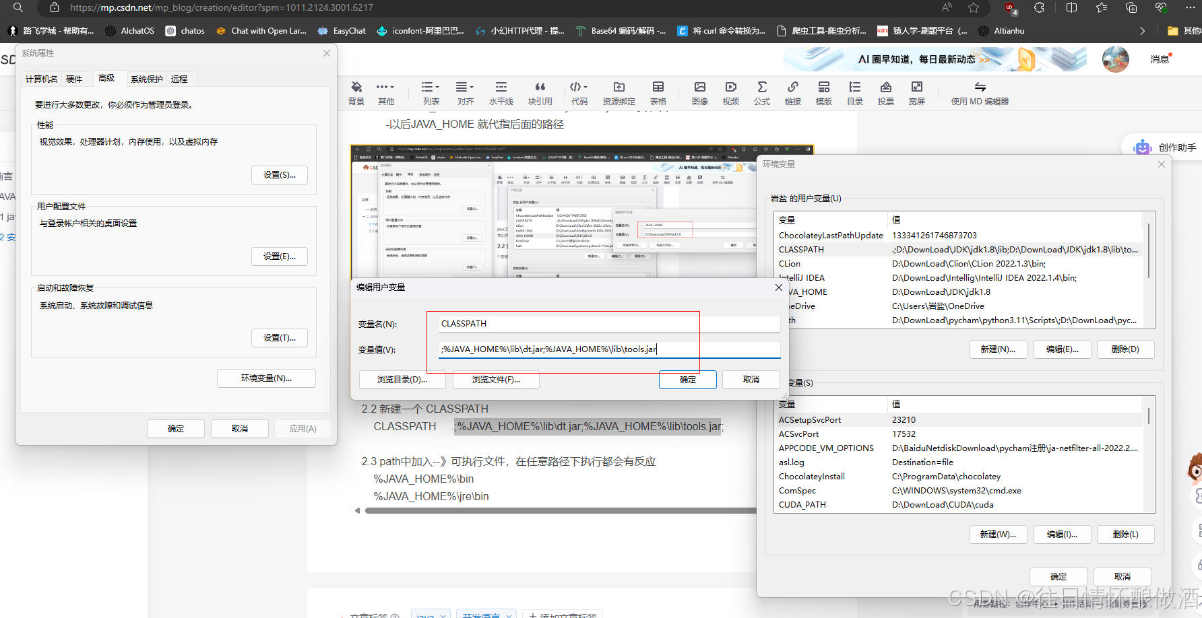Click 浏览文件(F) in edit variable dialog

(496, 380)
